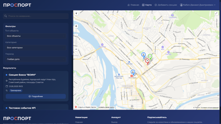
Task: Zoom in with the map plus button
Action: point(76,26)
